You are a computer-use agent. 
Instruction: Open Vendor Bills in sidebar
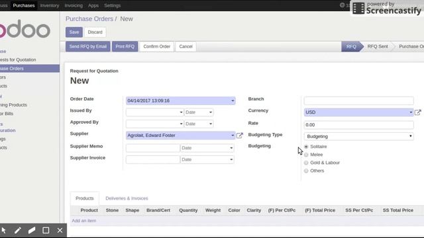click(7, 114)
